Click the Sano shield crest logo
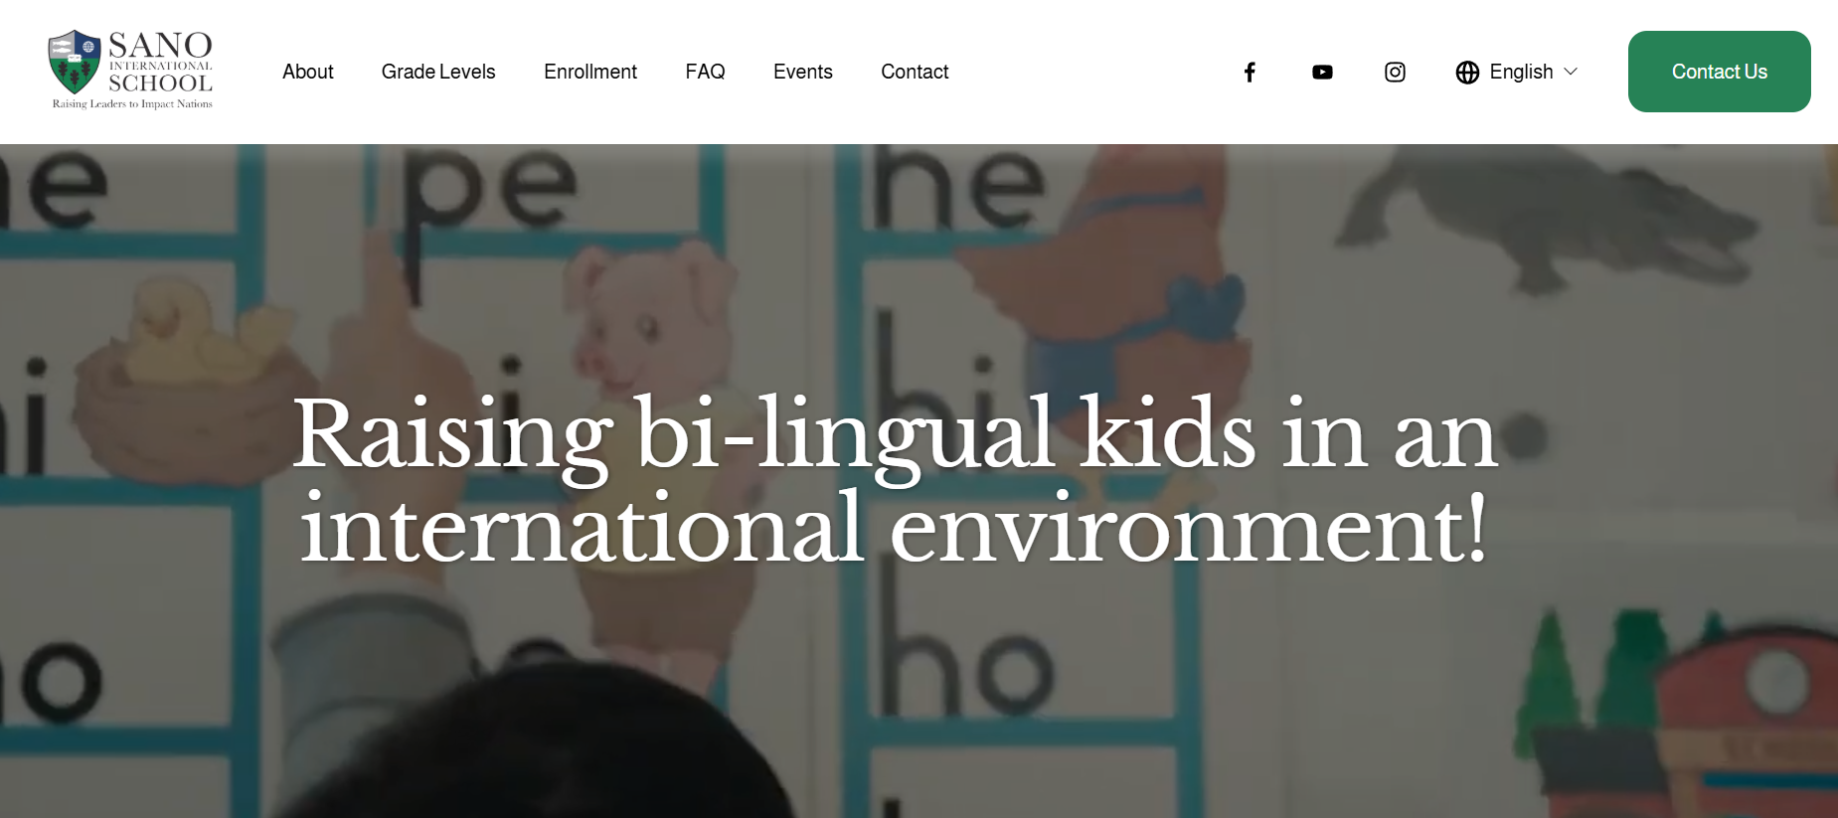Screen dimensions: 1838x818 pyautogui.click(x=75, y=62)
